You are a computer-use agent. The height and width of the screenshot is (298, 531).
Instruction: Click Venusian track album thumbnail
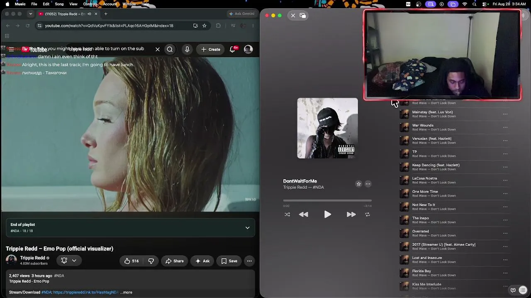click(404, 141)
